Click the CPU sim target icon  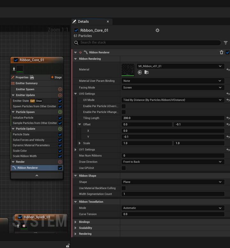tap(32, 77)
